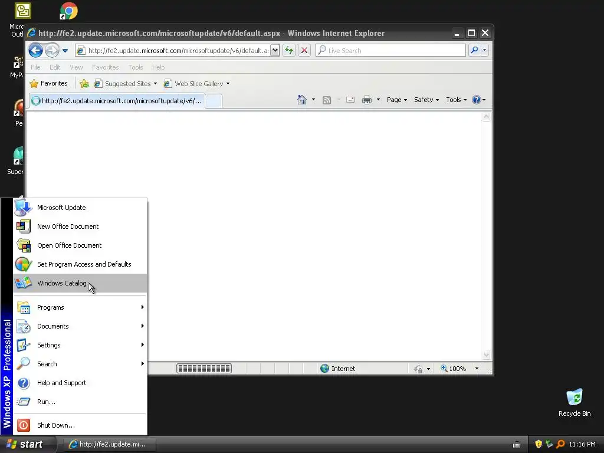Click the Print icon
This screenshot has width=604, height=453.
pyautogui.click(x=366, y=100)
